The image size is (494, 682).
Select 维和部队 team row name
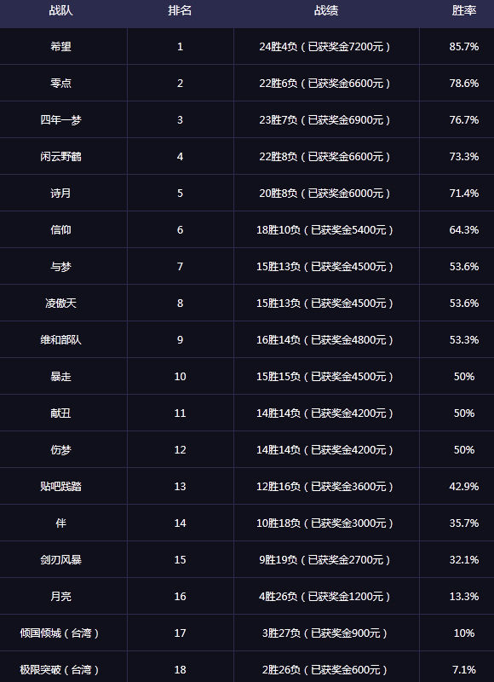tap(60, 339)
